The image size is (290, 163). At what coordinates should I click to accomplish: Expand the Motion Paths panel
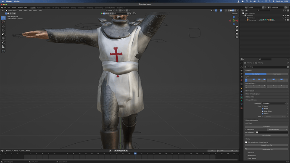point(250,97)
